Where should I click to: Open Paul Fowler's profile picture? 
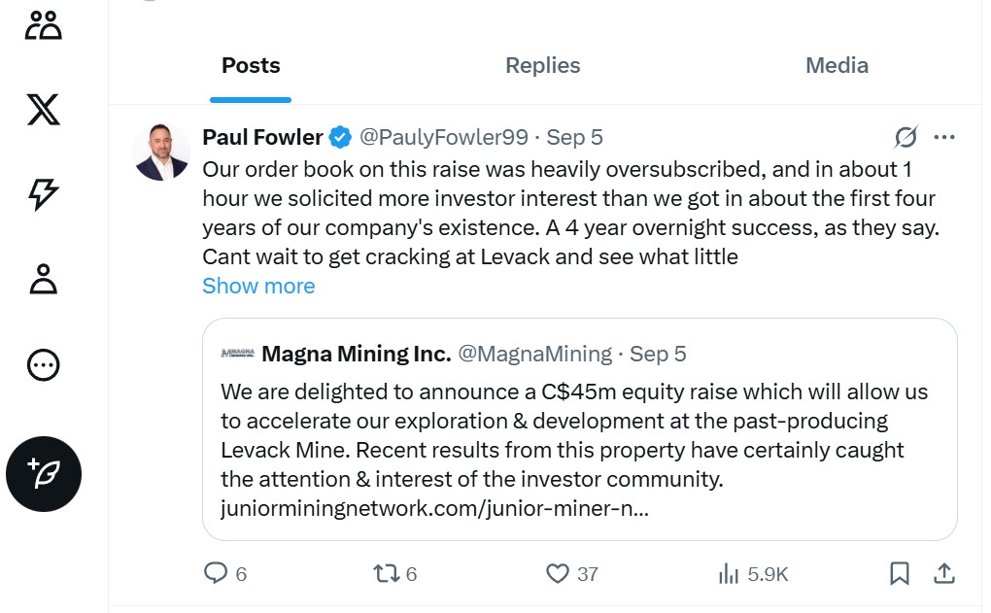point(161,153)
